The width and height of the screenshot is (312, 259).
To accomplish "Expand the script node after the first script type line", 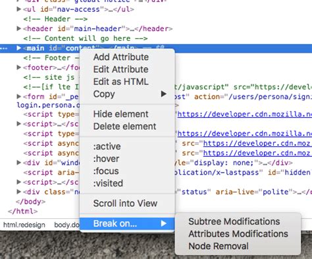I will 19,124.
